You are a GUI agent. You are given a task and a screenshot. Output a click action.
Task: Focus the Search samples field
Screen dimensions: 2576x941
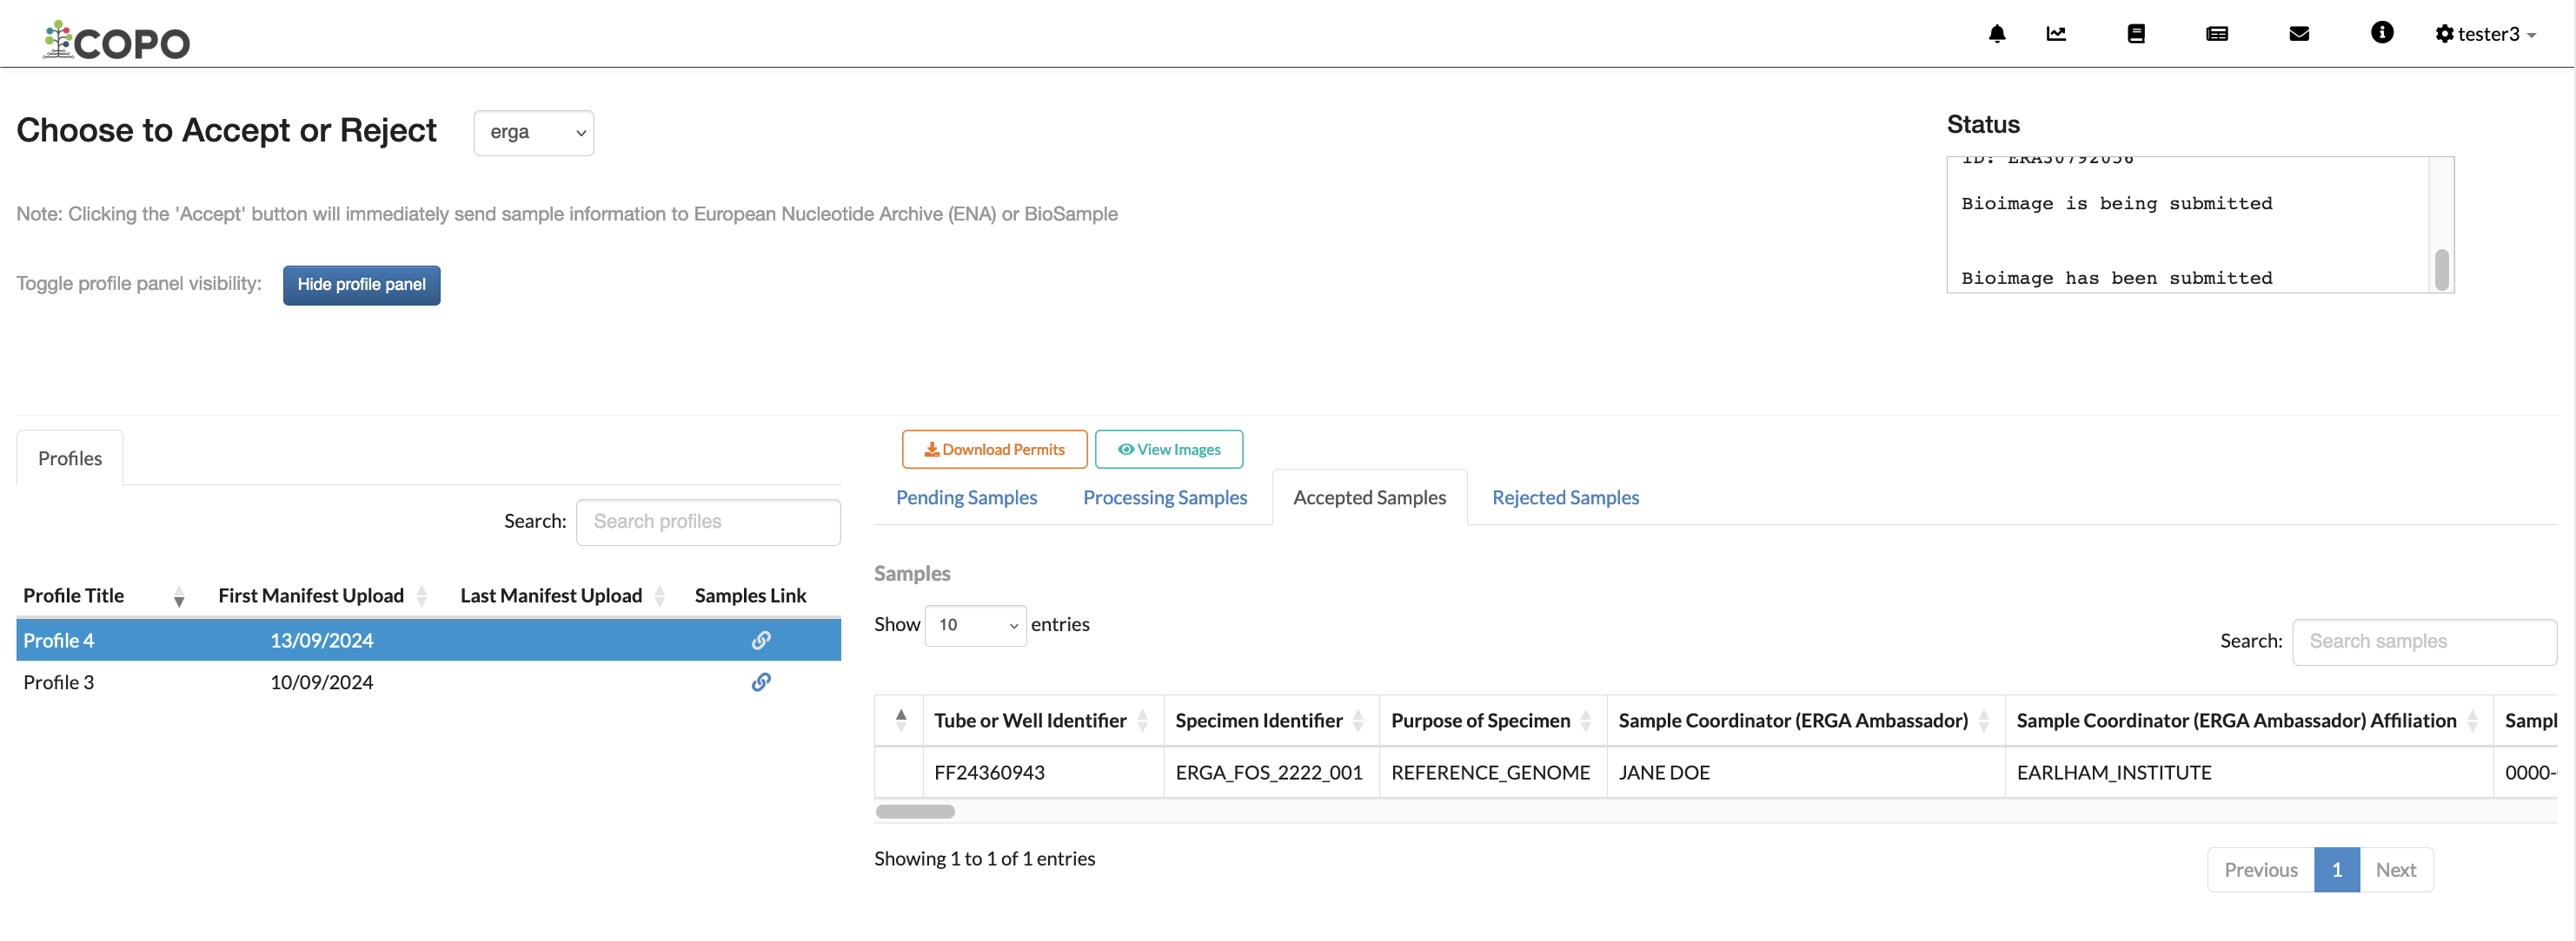pyautogui.click(x=2424, y=642)
